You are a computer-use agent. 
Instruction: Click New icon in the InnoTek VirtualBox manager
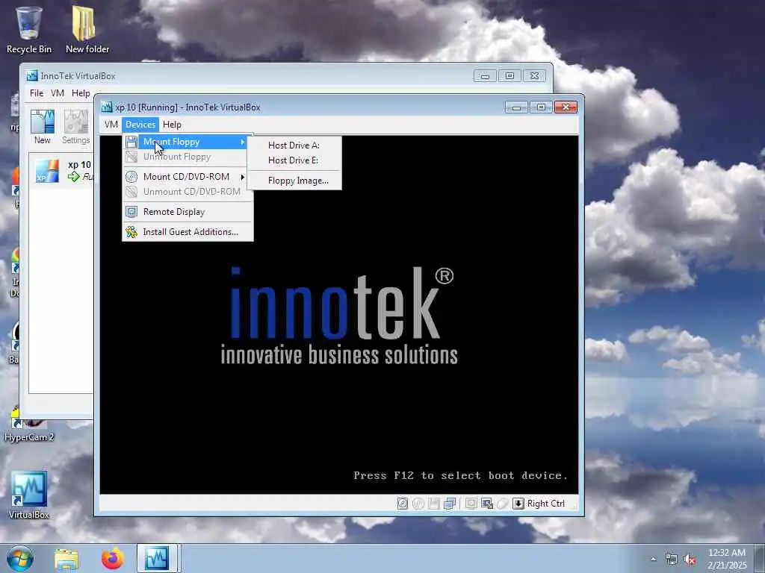pos(43,122)
